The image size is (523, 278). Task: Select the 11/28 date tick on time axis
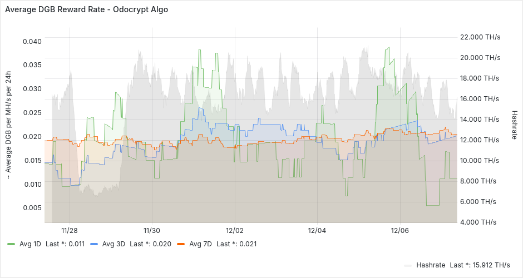click(70, 230)
